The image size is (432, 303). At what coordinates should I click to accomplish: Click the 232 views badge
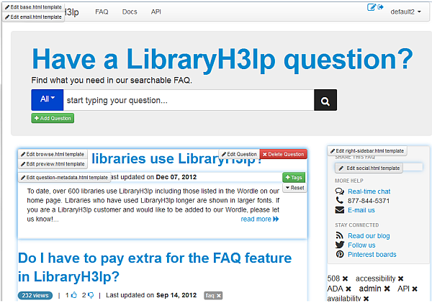pos(35,295)
